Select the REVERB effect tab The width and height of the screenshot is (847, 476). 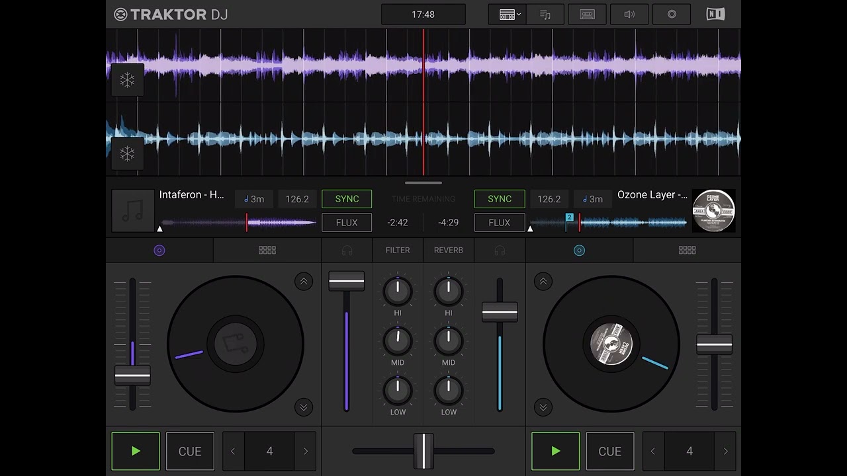(x=449, y=251)
